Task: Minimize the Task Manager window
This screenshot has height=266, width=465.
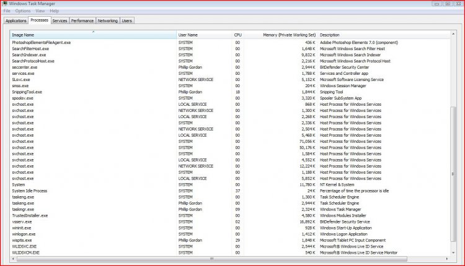Action: tap(436, 4)
